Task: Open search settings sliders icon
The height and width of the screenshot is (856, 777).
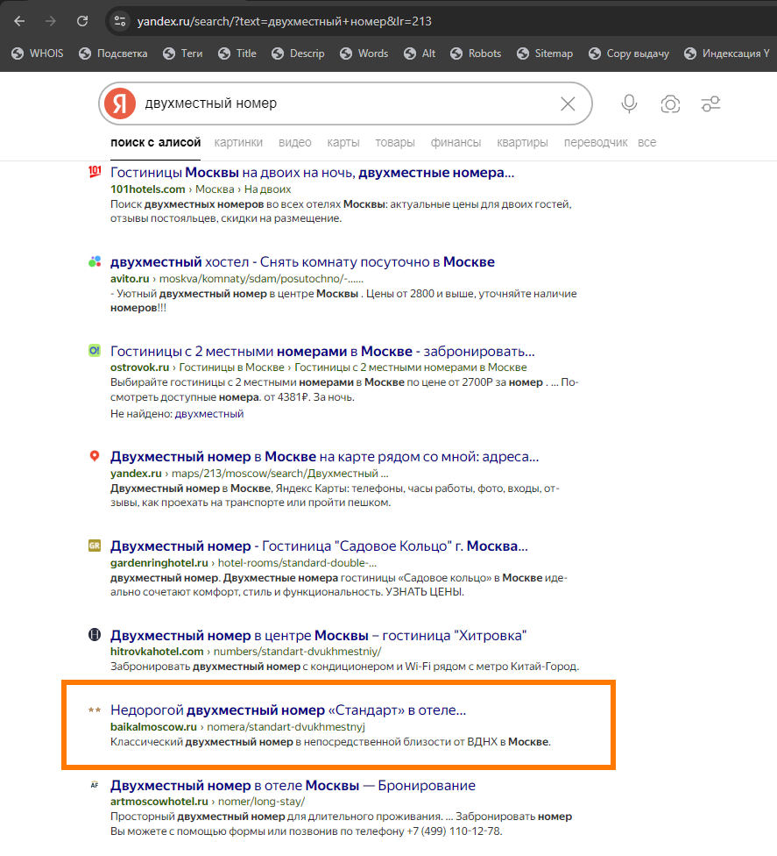Action: click(710, 104)
